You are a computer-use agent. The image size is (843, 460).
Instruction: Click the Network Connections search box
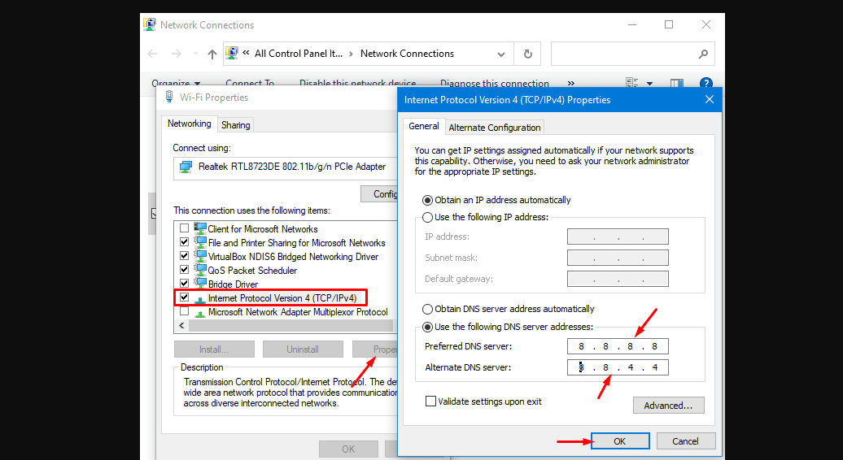pyautogui.click(x=633, y=54)
